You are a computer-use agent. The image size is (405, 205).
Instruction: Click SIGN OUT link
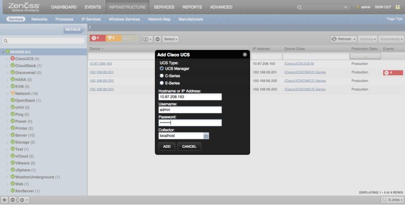click(x=383, y=7)
